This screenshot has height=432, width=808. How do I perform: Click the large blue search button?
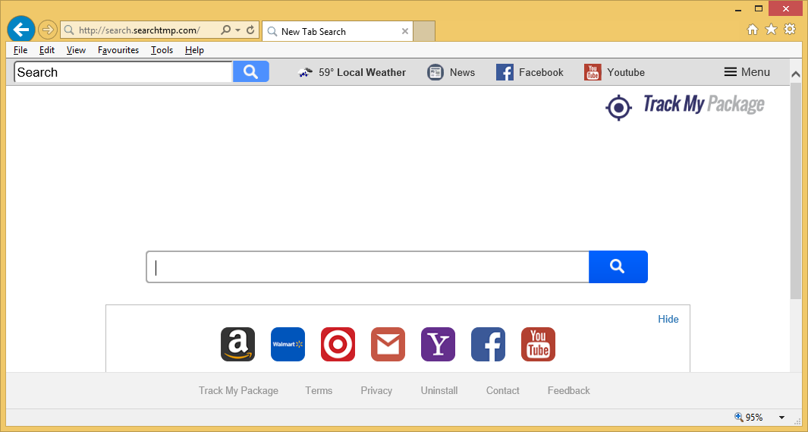pyautogui.click(x=618, y=266)
